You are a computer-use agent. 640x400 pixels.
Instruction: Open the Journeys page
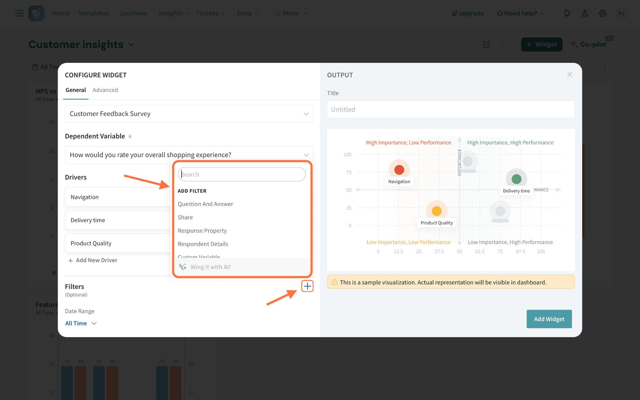133,13
